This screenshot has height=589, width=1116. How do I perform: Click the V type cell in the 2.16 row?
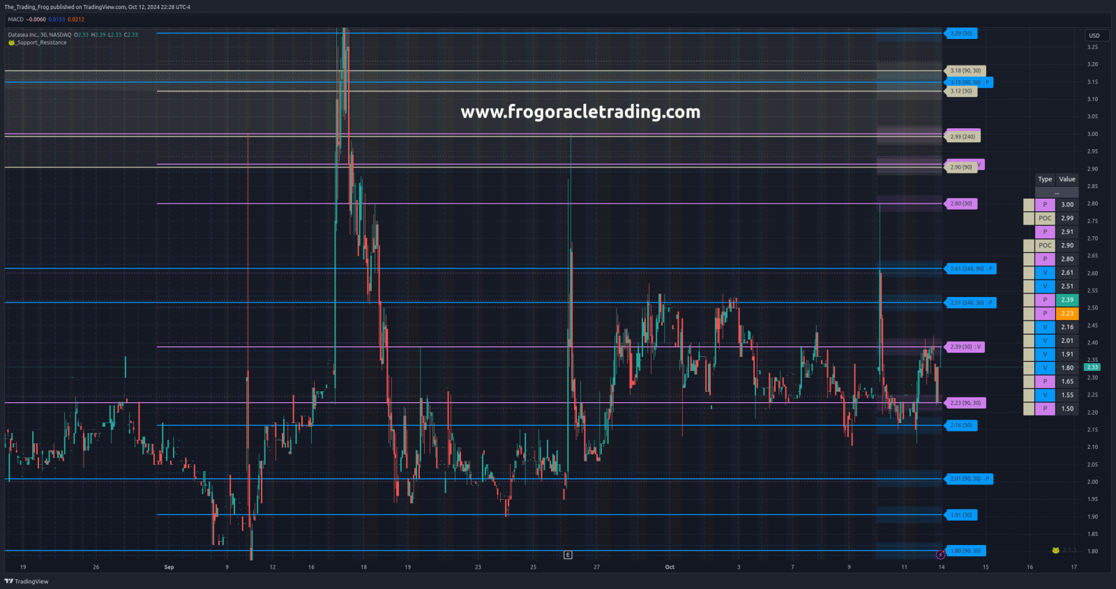[x=1045, y=327]
